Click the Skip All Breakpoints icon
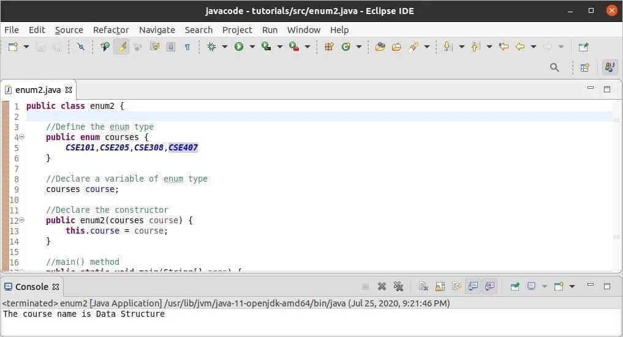 point(81,46)
